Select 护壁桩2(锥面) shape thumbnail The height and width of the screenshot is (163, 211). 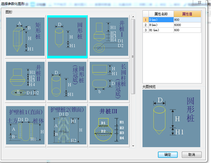pyautogui.click(x=67, y=125)
